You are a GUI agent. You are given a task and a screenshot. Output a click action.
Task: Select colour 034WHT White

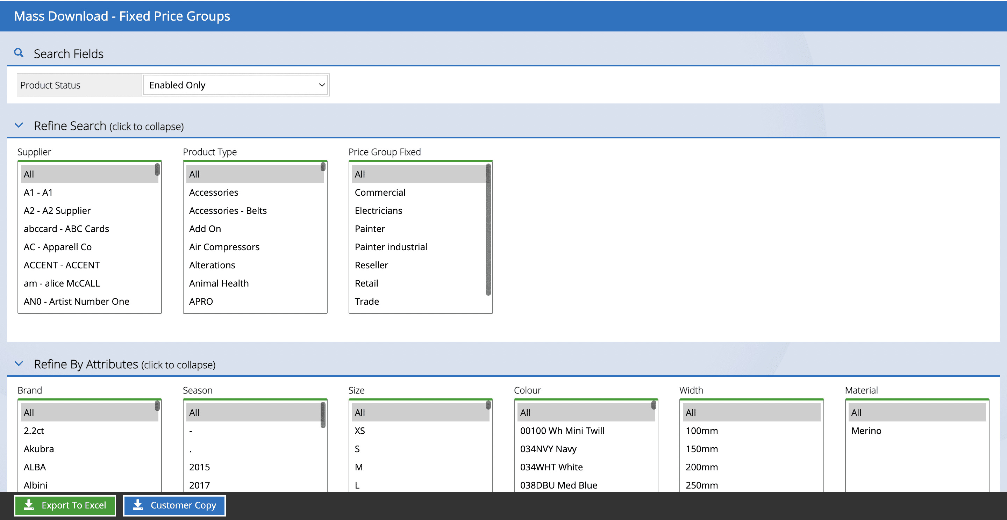(x=586, y=467)
